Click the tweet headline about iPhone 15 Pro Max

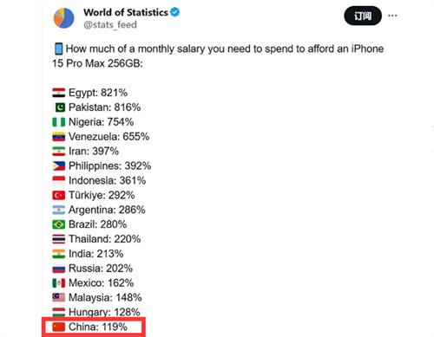(x=218, y=55)
